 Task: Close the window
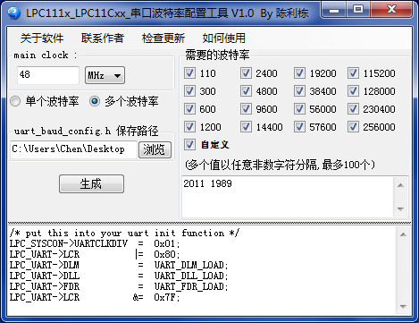(x=391, y=10)
